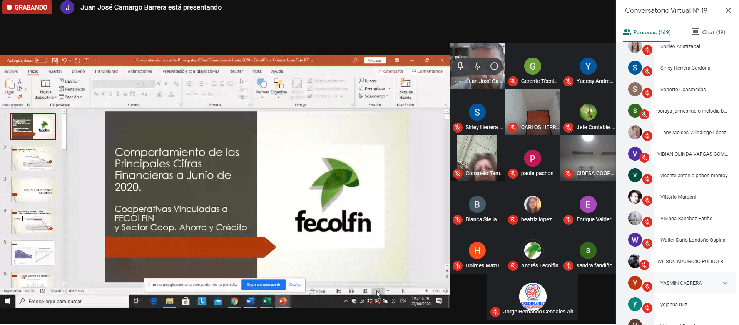The width and height of the screenshot is (739, 325).
Task: Click the Redo icon in the quick access toolbar
Action: click(x=77, y=60)
